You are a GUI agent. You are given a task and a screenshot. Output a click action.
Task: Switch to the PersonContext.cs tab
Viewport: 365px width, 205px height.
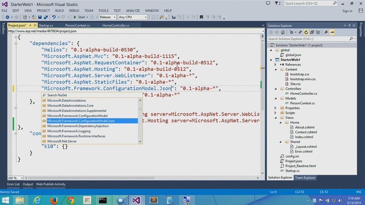tap(77, 25)
